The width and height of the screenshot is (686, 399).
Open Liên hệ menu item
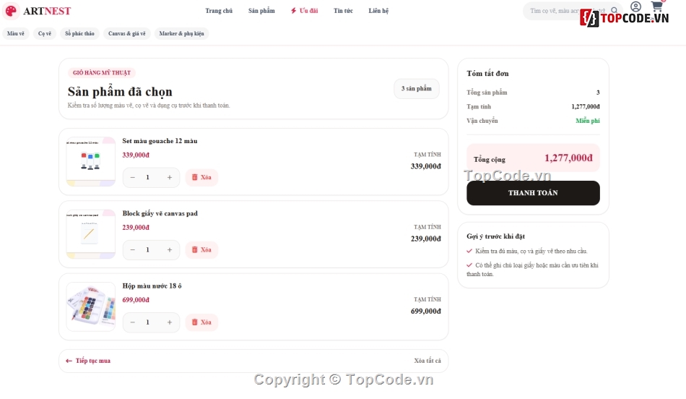coord(378,11)
